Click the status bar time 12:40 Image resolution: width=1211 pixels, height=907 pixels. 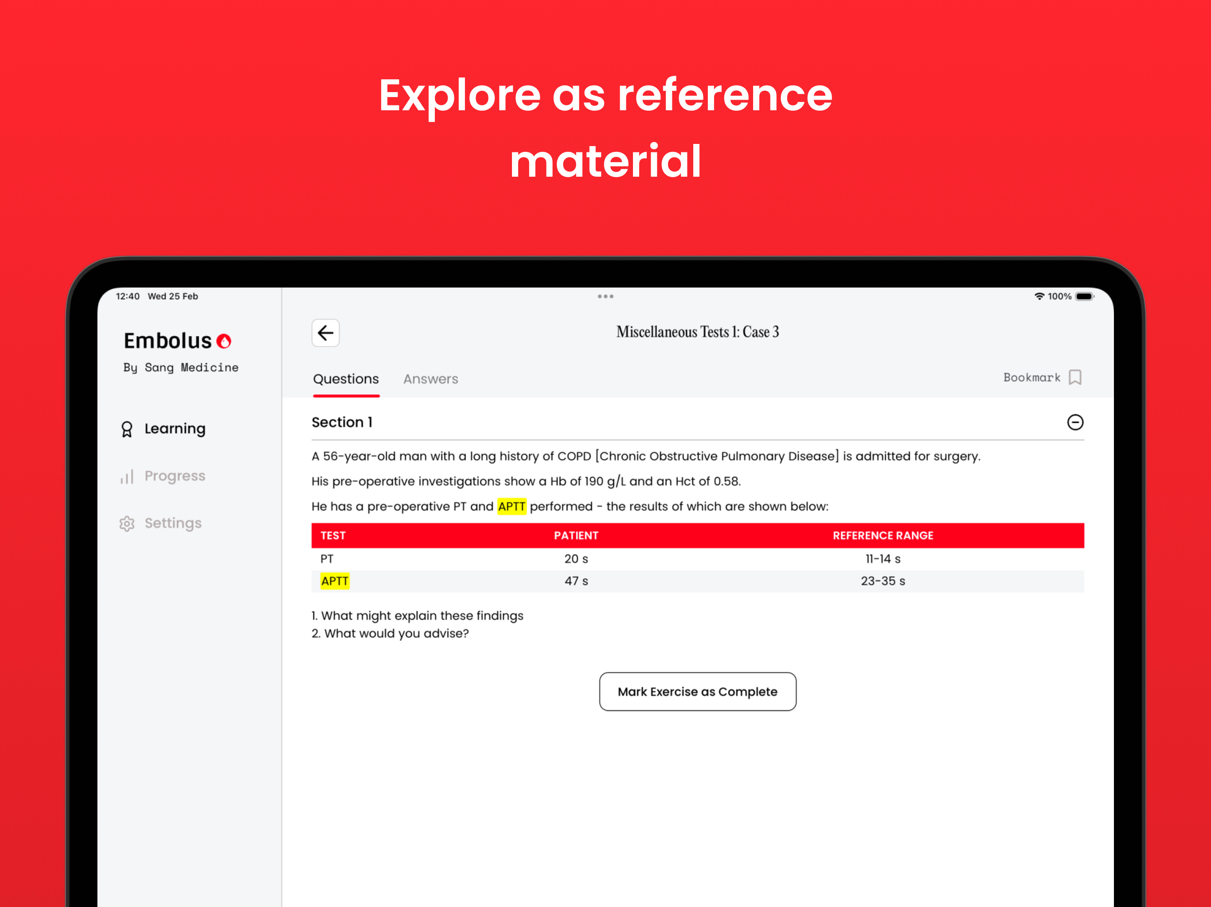128,296
